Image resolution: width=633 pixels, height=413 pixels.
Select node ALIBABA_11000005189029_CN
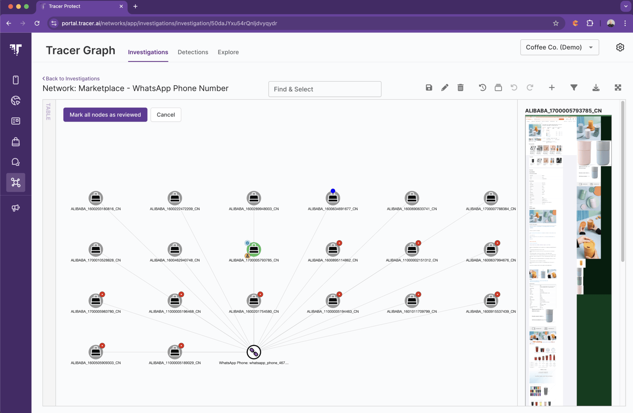click(x=175, y=352)
